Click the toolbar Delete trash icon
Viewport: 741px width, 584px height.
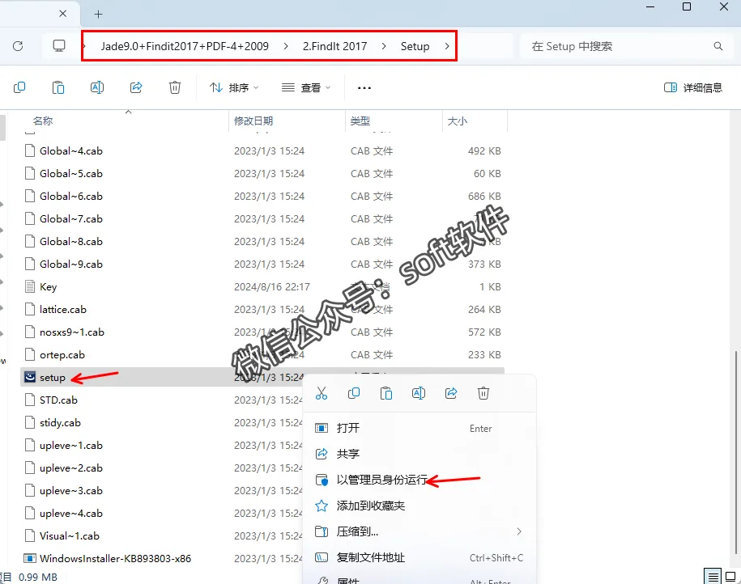(175, 87)
